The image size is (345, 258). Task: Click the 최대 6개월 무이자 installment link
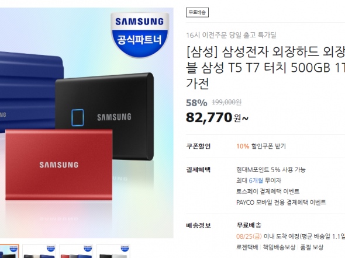(x=258, y=180)
